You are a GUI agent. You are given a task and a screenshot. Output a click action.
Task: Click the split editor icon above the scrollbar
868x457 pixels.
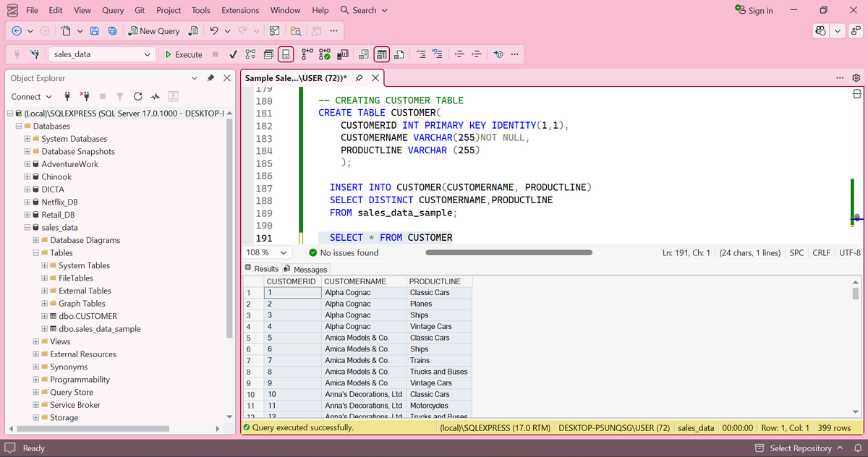click(x=856, y=94)
